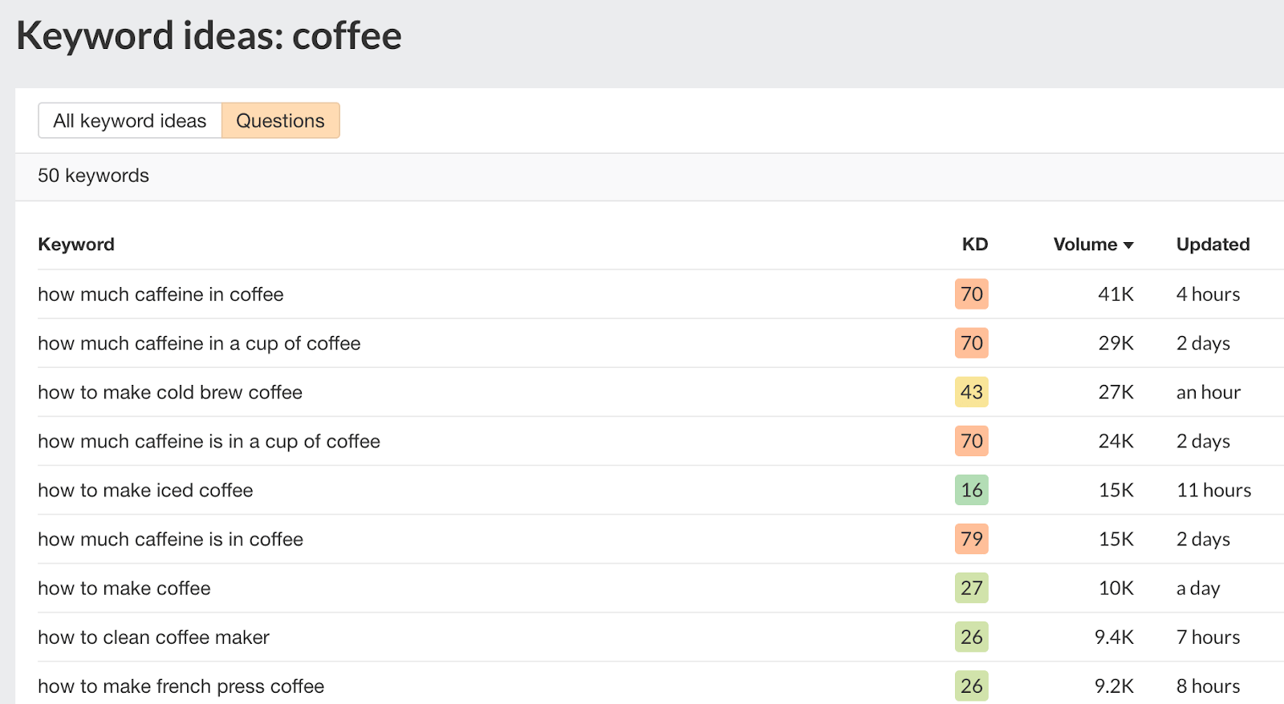Click the orange KD 79 badge for 'how much caffeine is in coffee'
The image size is (1284, 704).
click(971, 539)
